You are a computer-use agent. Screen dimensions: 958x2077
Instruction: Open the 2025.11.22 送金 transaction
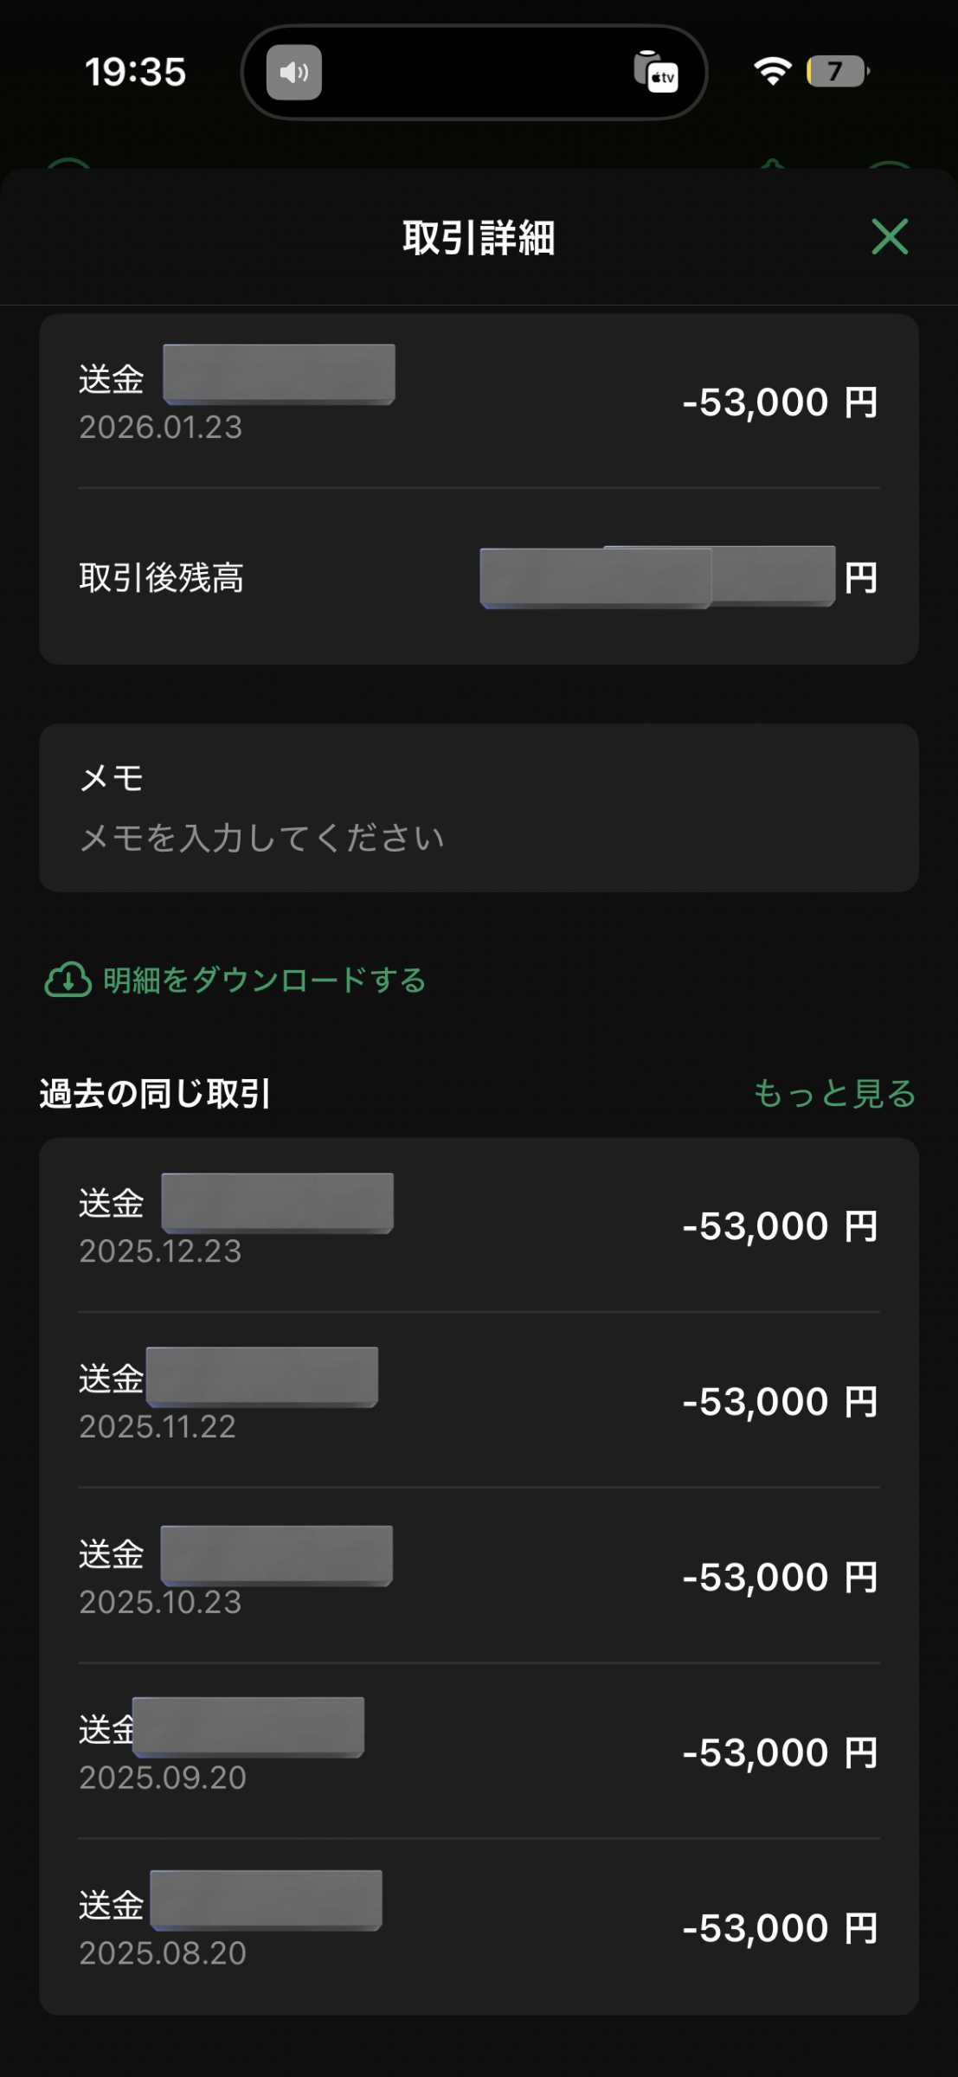pos(478,1400)
